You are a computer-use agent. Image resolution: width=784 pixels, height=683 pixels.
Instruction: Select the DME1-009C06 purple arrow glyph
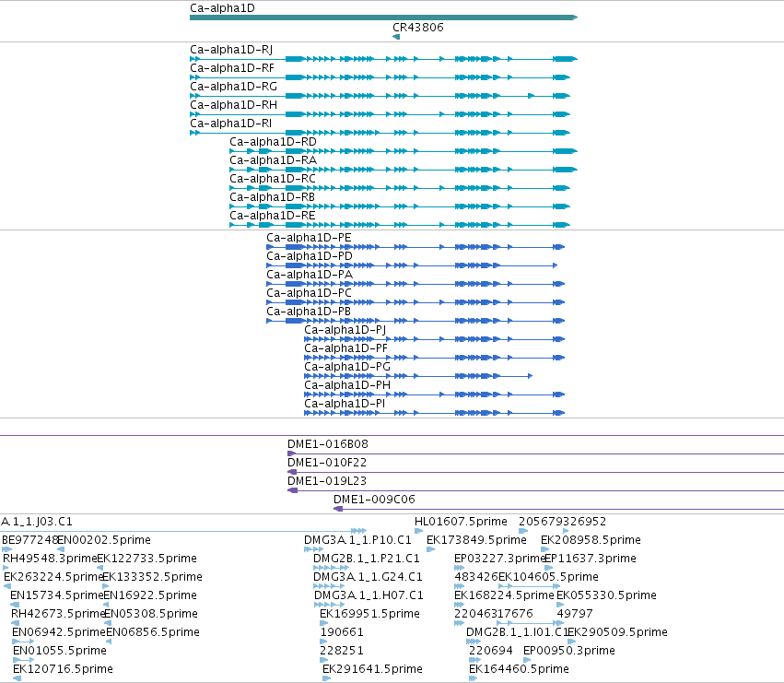(338, 509)
